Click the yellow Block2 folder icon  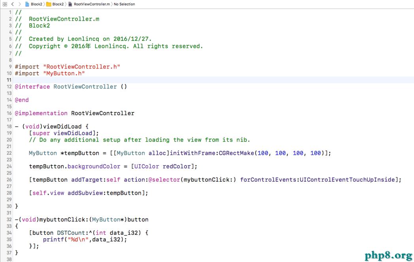coord(49,4)
